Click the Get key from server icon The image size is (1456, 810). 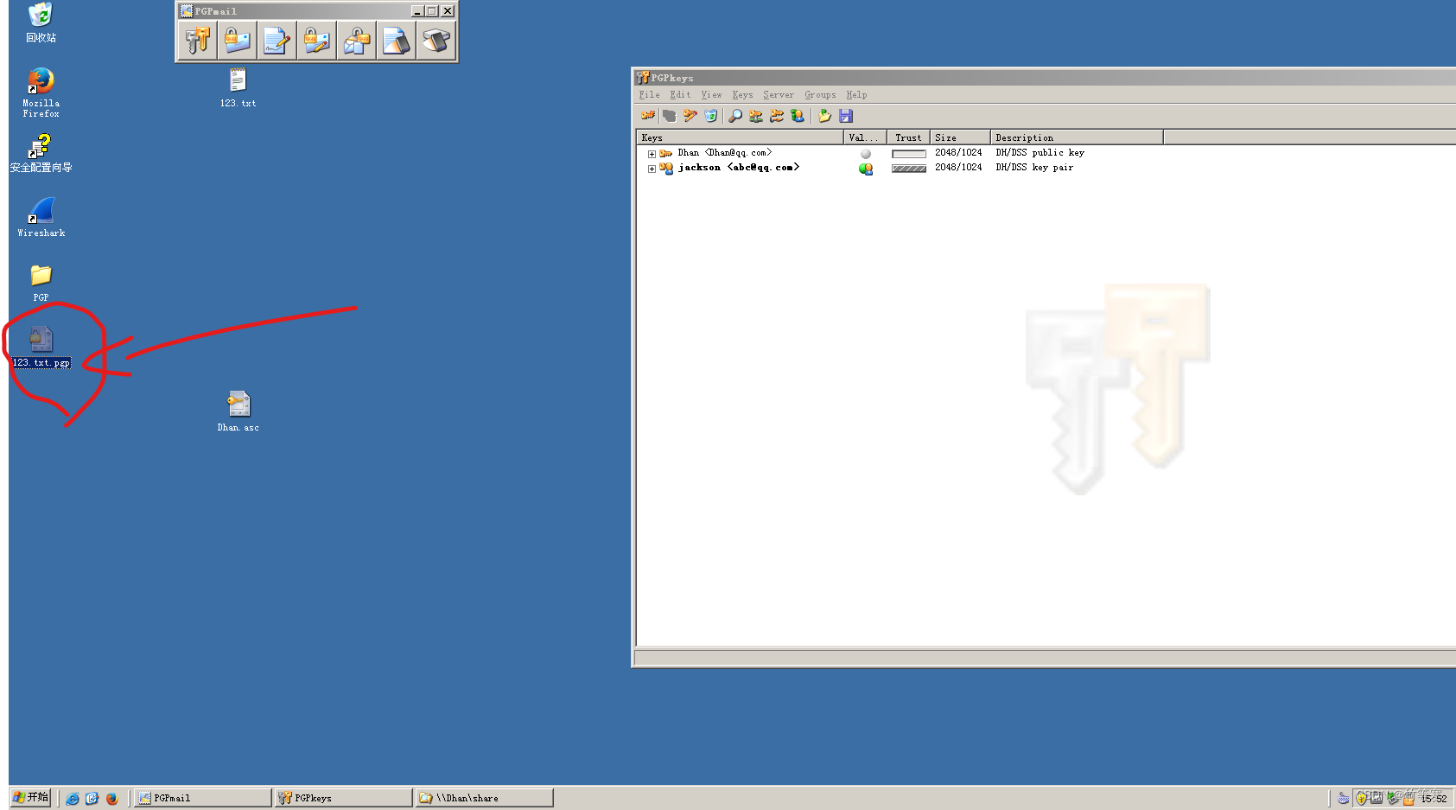pos(777,116)
